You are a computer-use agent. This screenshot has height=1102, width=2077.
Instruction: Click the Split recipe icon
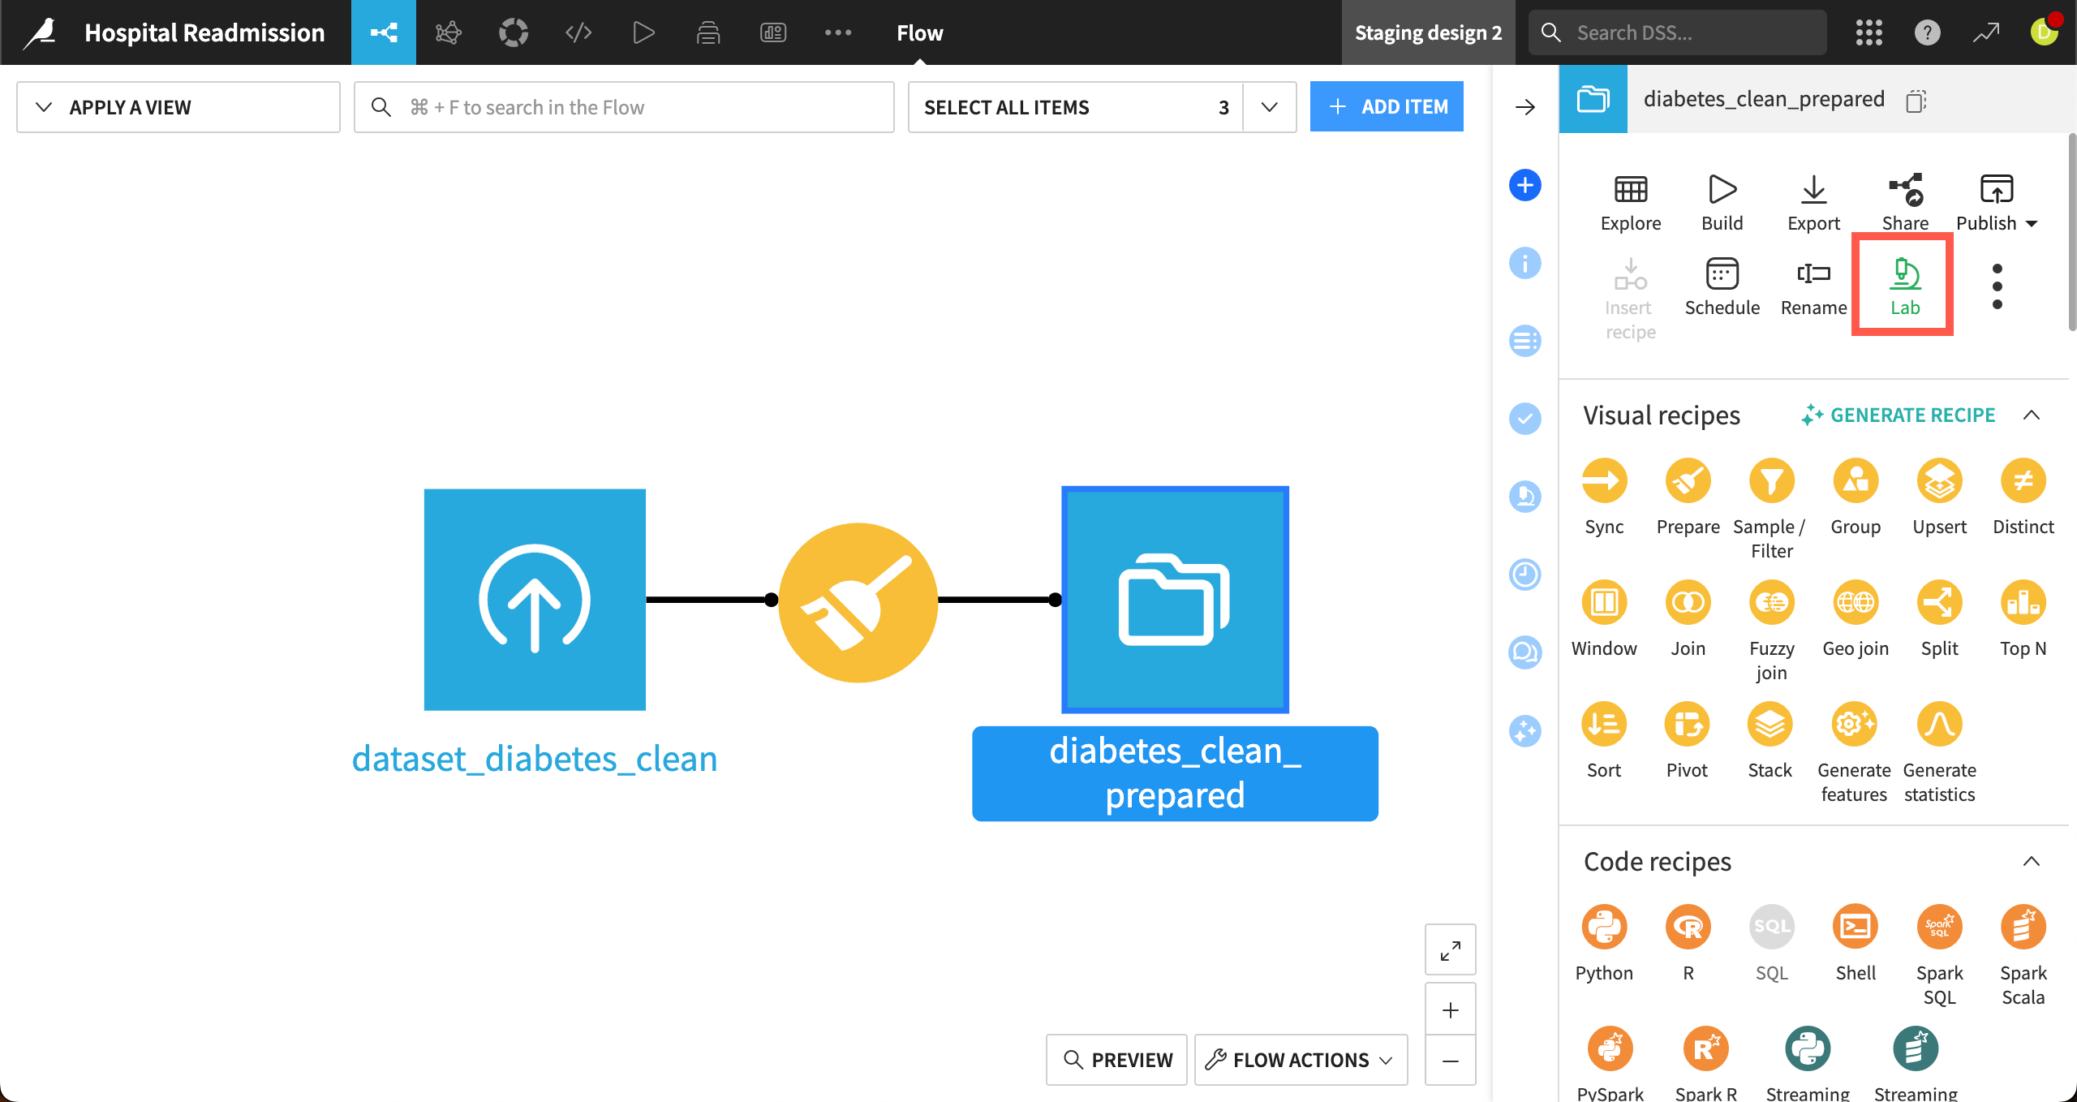click(x=1939, y=603)
